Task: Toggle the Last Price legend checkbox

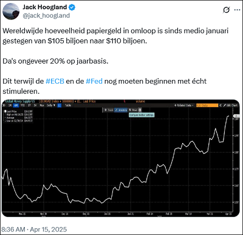Action: [5, 111]
